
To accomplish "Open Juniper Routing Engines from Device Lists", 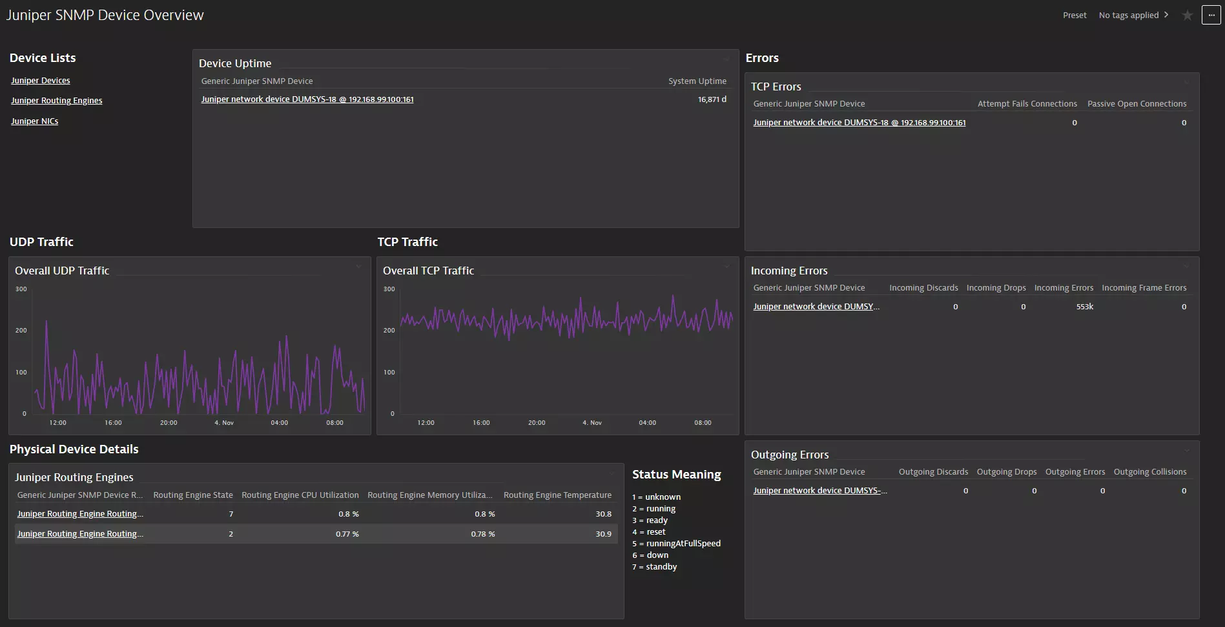I will click(x=56, y=100).
